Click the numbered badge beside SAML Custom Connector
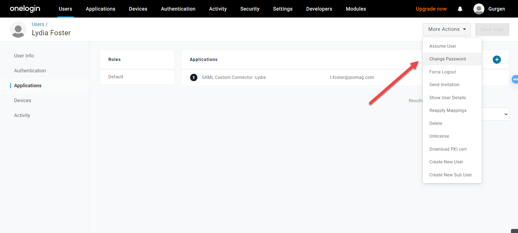This screenshot has width=518, height=233. pos(194,78)
